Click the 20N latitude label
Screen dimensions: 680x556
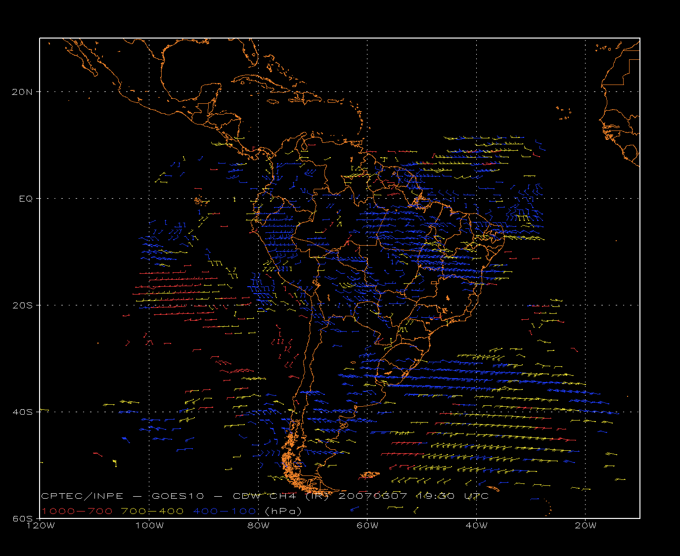pos(23,91)
